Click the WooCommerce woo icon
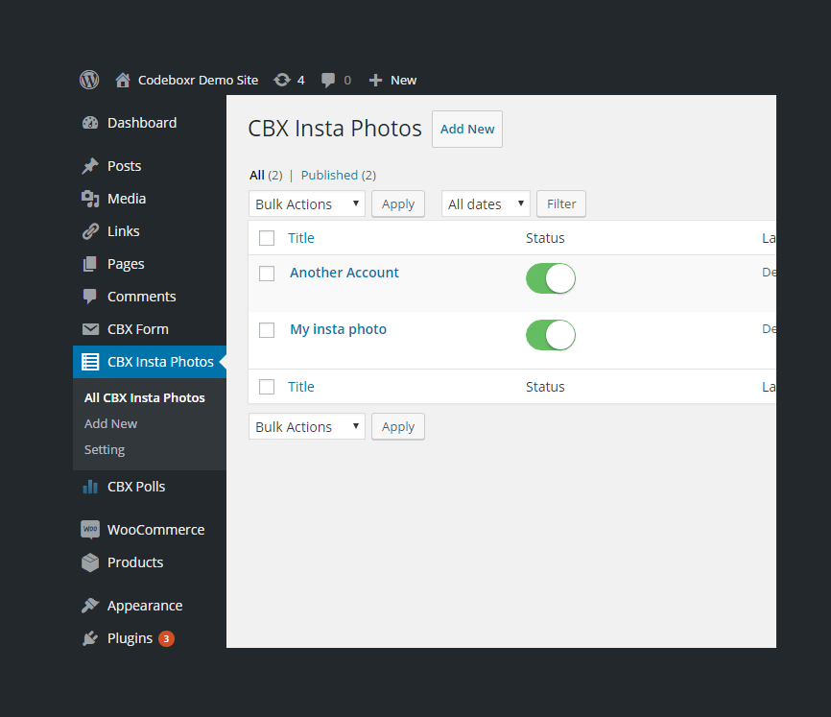The image size is (831, 717). coord(90,530)
